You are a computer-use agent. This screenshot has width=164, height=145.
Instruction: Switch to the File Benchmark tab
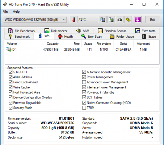click(x=22, y=31)
